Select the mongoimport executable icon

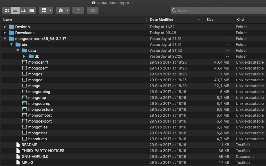[x=25, y=115]
